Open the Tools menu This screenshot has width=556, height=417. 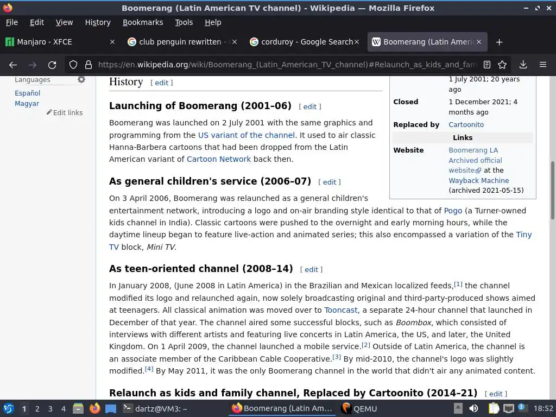[x=184, y=22]
